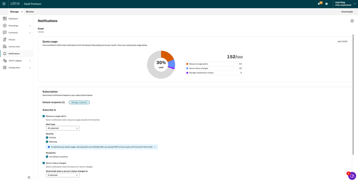The image size is (358, 180).
Task: Toggle Use default recipients checkbox
Action: click(x=47, y=157)
